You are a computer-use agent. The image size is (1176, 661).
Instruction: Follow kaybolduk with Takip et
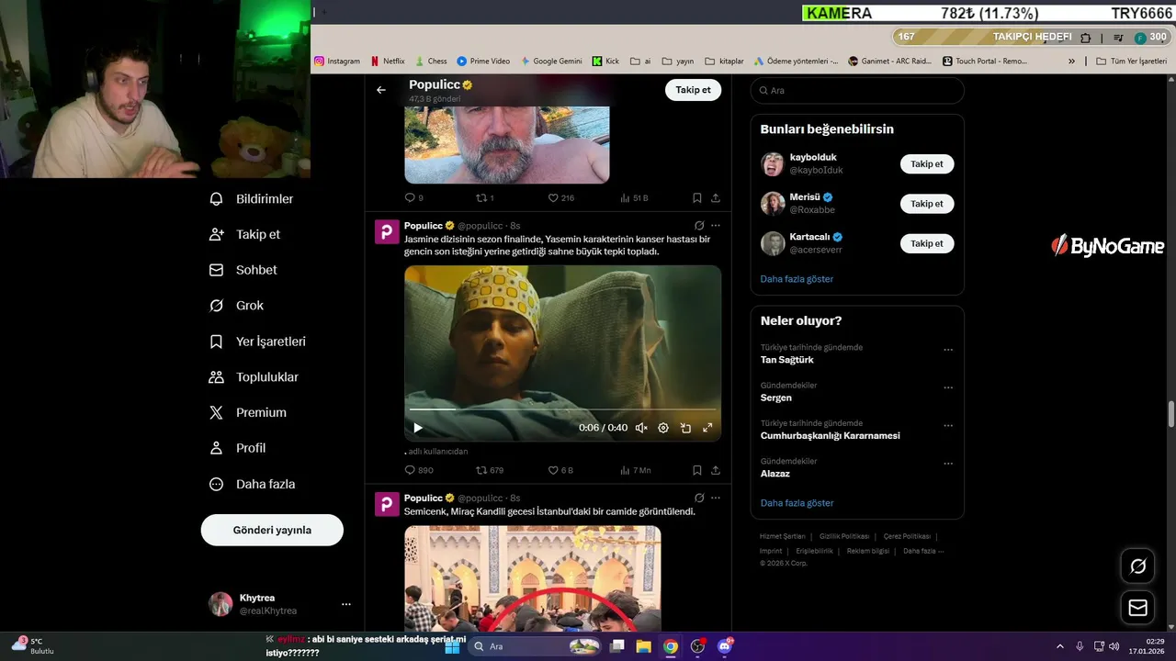(x=927, y=164)
